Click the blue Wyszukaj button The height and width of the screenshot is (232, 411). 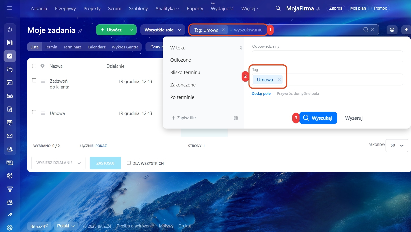318,118
